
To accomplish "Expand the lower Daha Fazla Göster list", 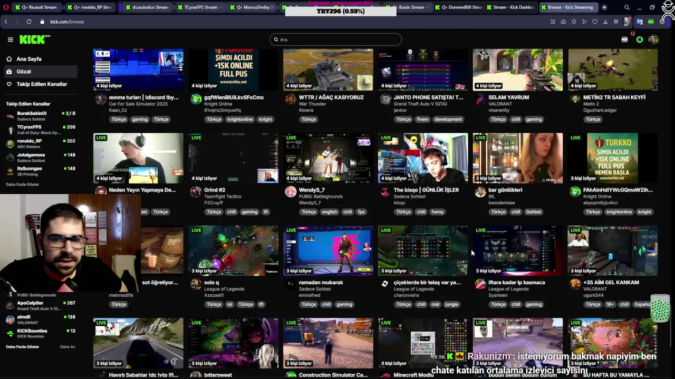I will coord(23,347).
